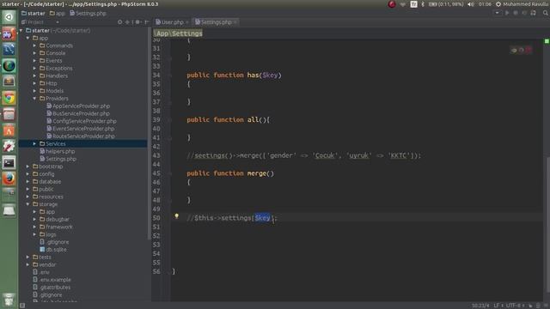Launch Firefox from the Ubuntu dock
This screenshot has width=550, height=309.
pos(9,179)
